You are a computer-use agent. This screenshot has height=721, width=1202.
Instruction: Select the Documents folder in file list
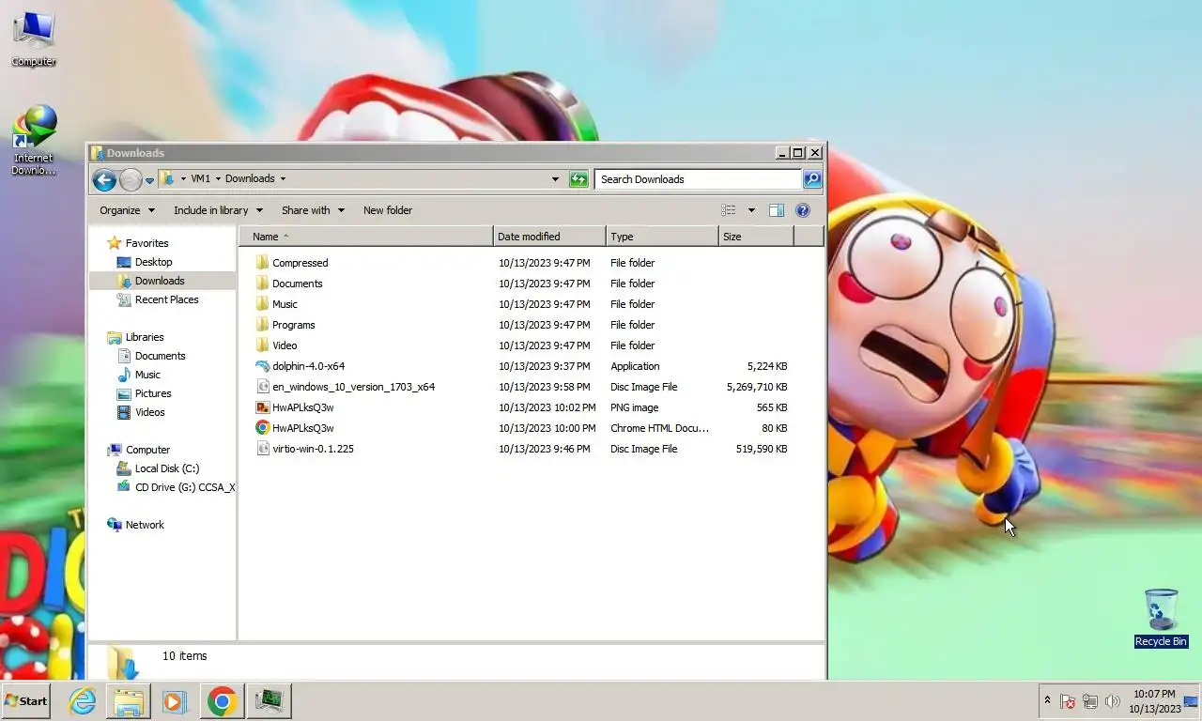297,284
